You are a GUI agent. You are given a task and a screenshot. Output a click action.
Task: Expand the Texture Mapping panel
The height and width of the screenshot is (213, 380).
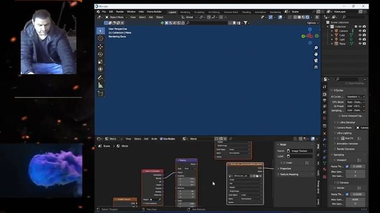click(289, 175)
